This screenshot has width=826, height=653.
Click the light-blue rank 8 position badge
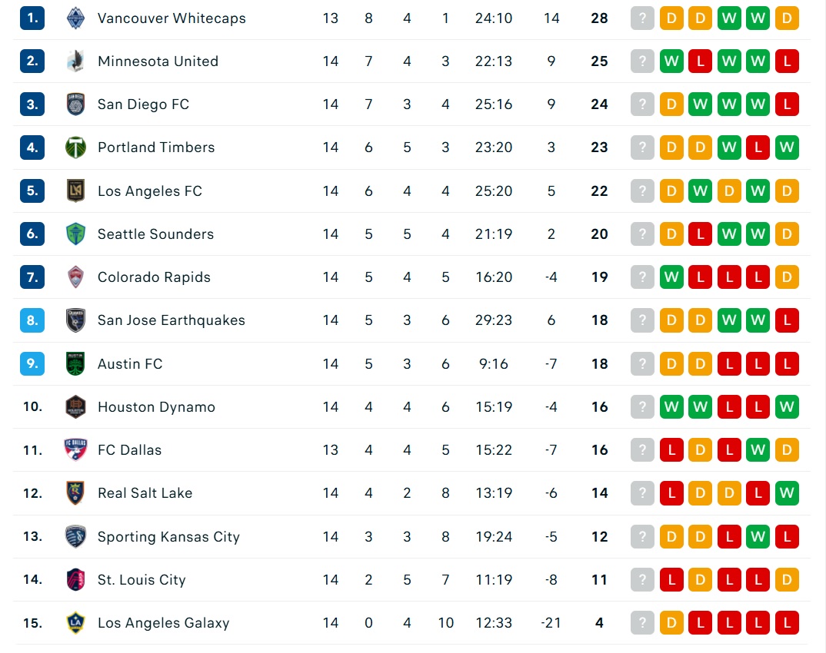click(32, 320)
